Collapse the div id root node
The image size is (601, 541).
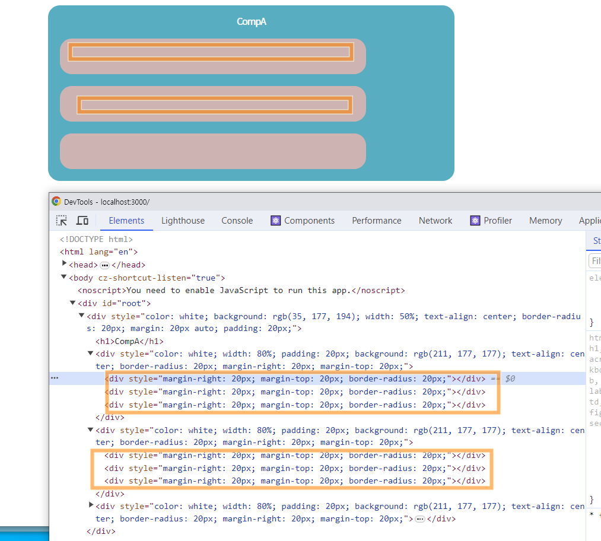(73, 303)
